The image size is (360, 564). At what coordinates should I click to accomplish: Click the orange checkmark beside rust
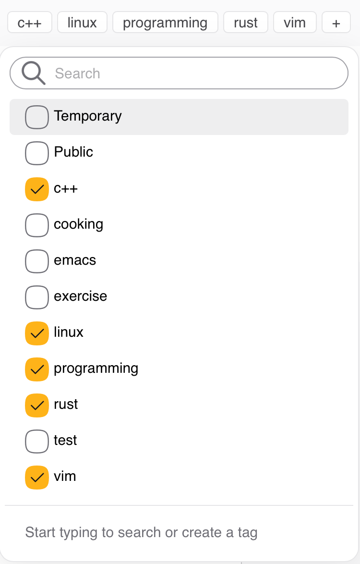tap(36, 405)
